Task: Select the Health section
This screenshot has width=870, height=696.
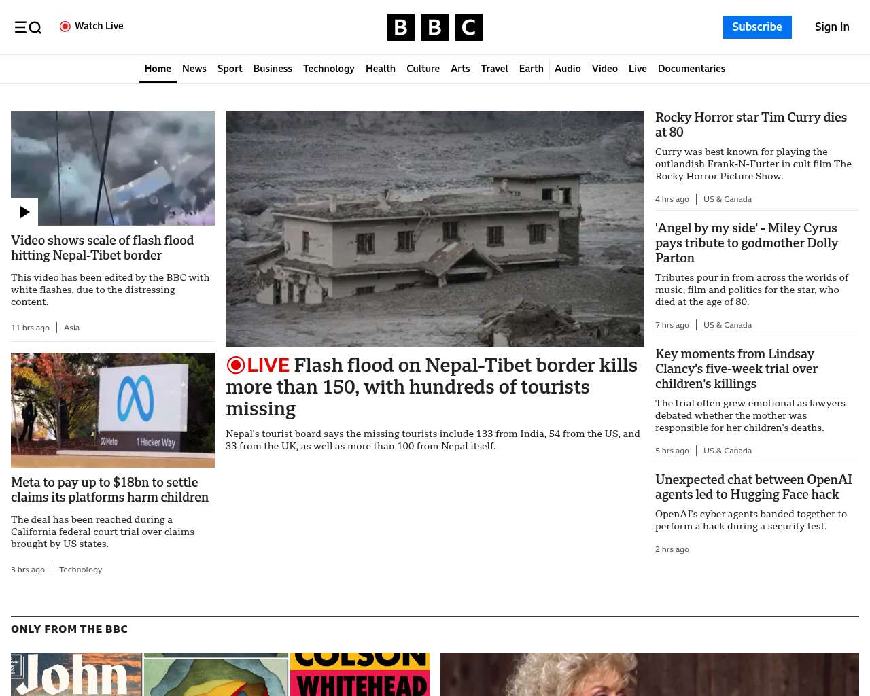Action: click(381, 69)
